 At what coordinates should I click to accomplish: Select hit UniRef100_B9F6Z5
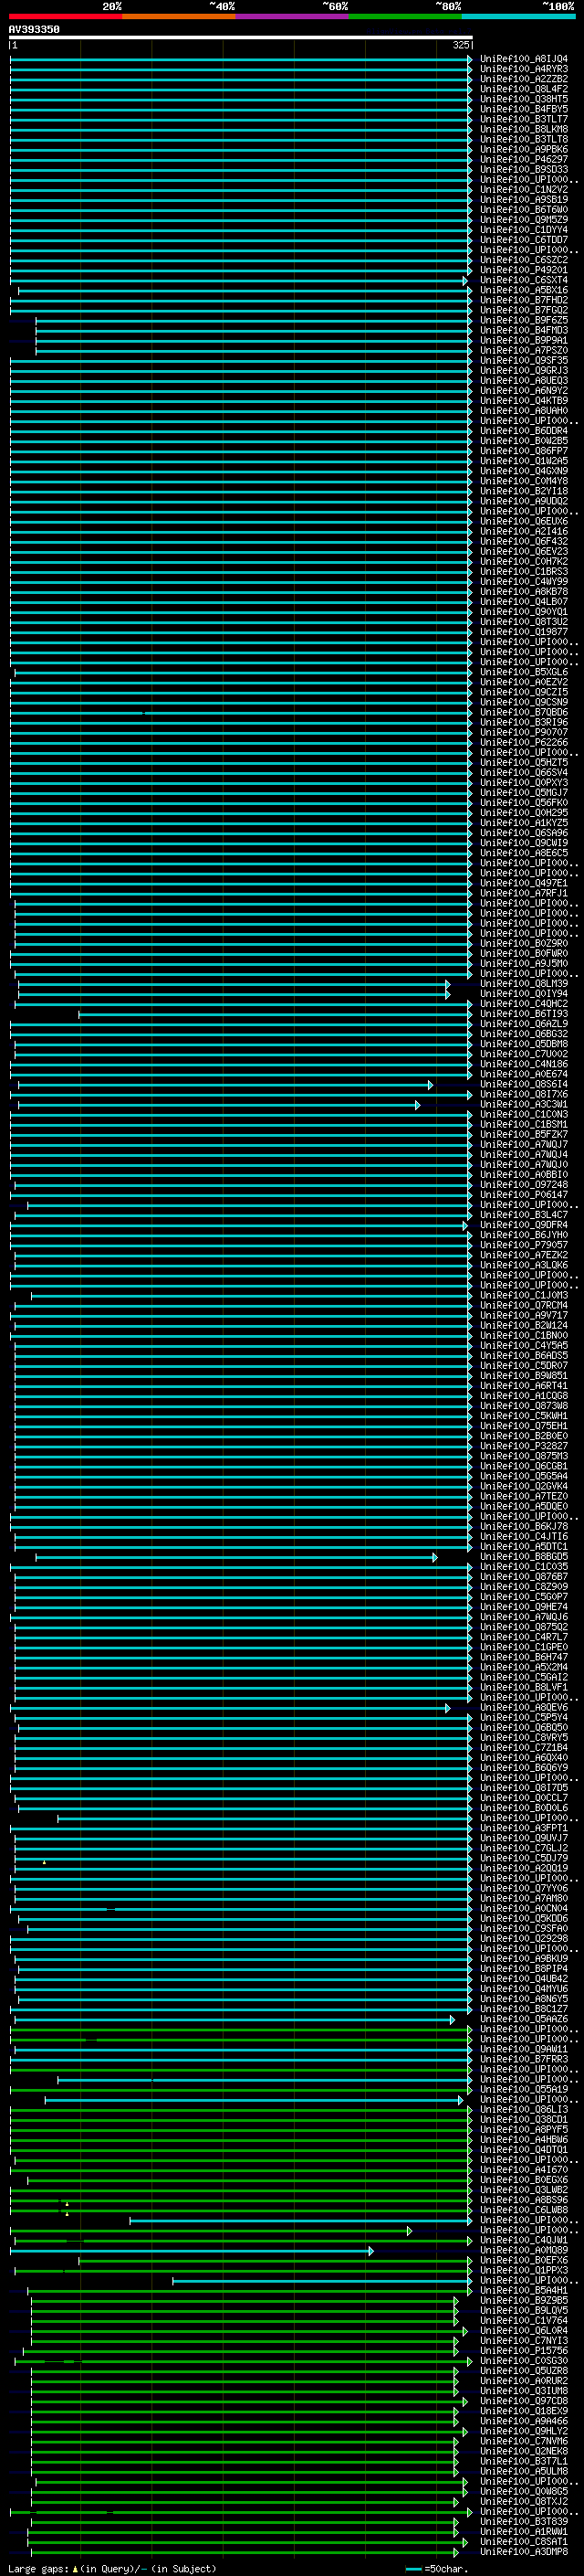click(x=523, y=320)
